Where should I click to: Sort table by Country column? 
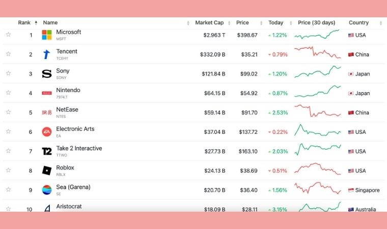358,23
